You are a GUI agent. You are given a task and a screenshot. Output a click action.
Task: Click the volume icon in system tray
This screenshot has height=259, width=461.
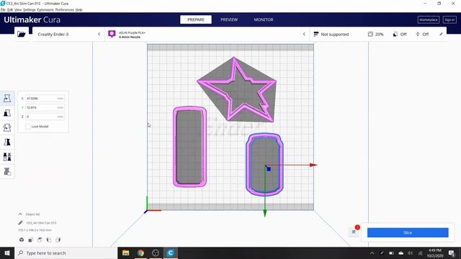(x=410, y=253)
